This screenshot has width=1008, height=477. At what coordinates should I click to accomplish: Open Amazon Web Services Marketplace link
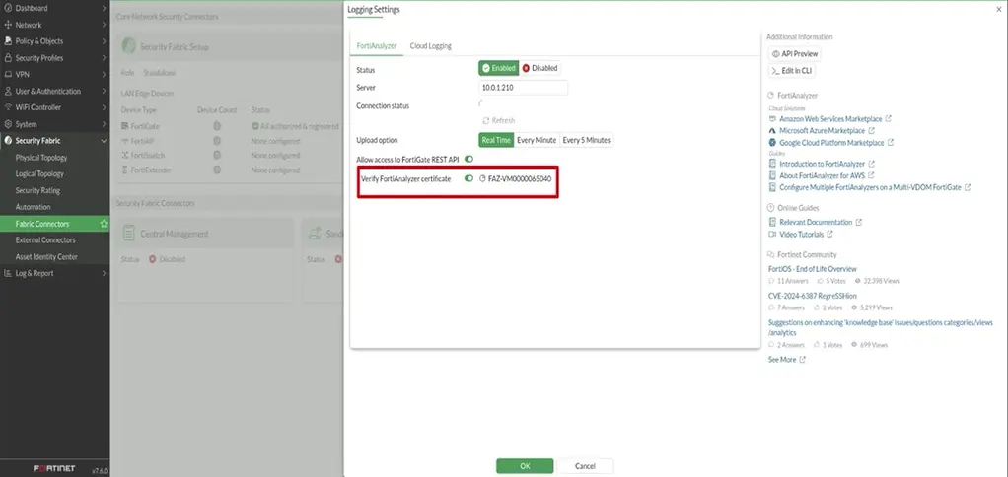coord(829,119)
